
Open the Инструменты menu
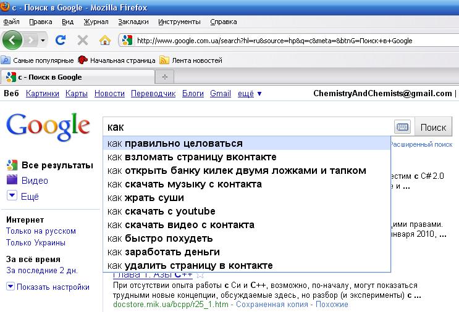179,22
